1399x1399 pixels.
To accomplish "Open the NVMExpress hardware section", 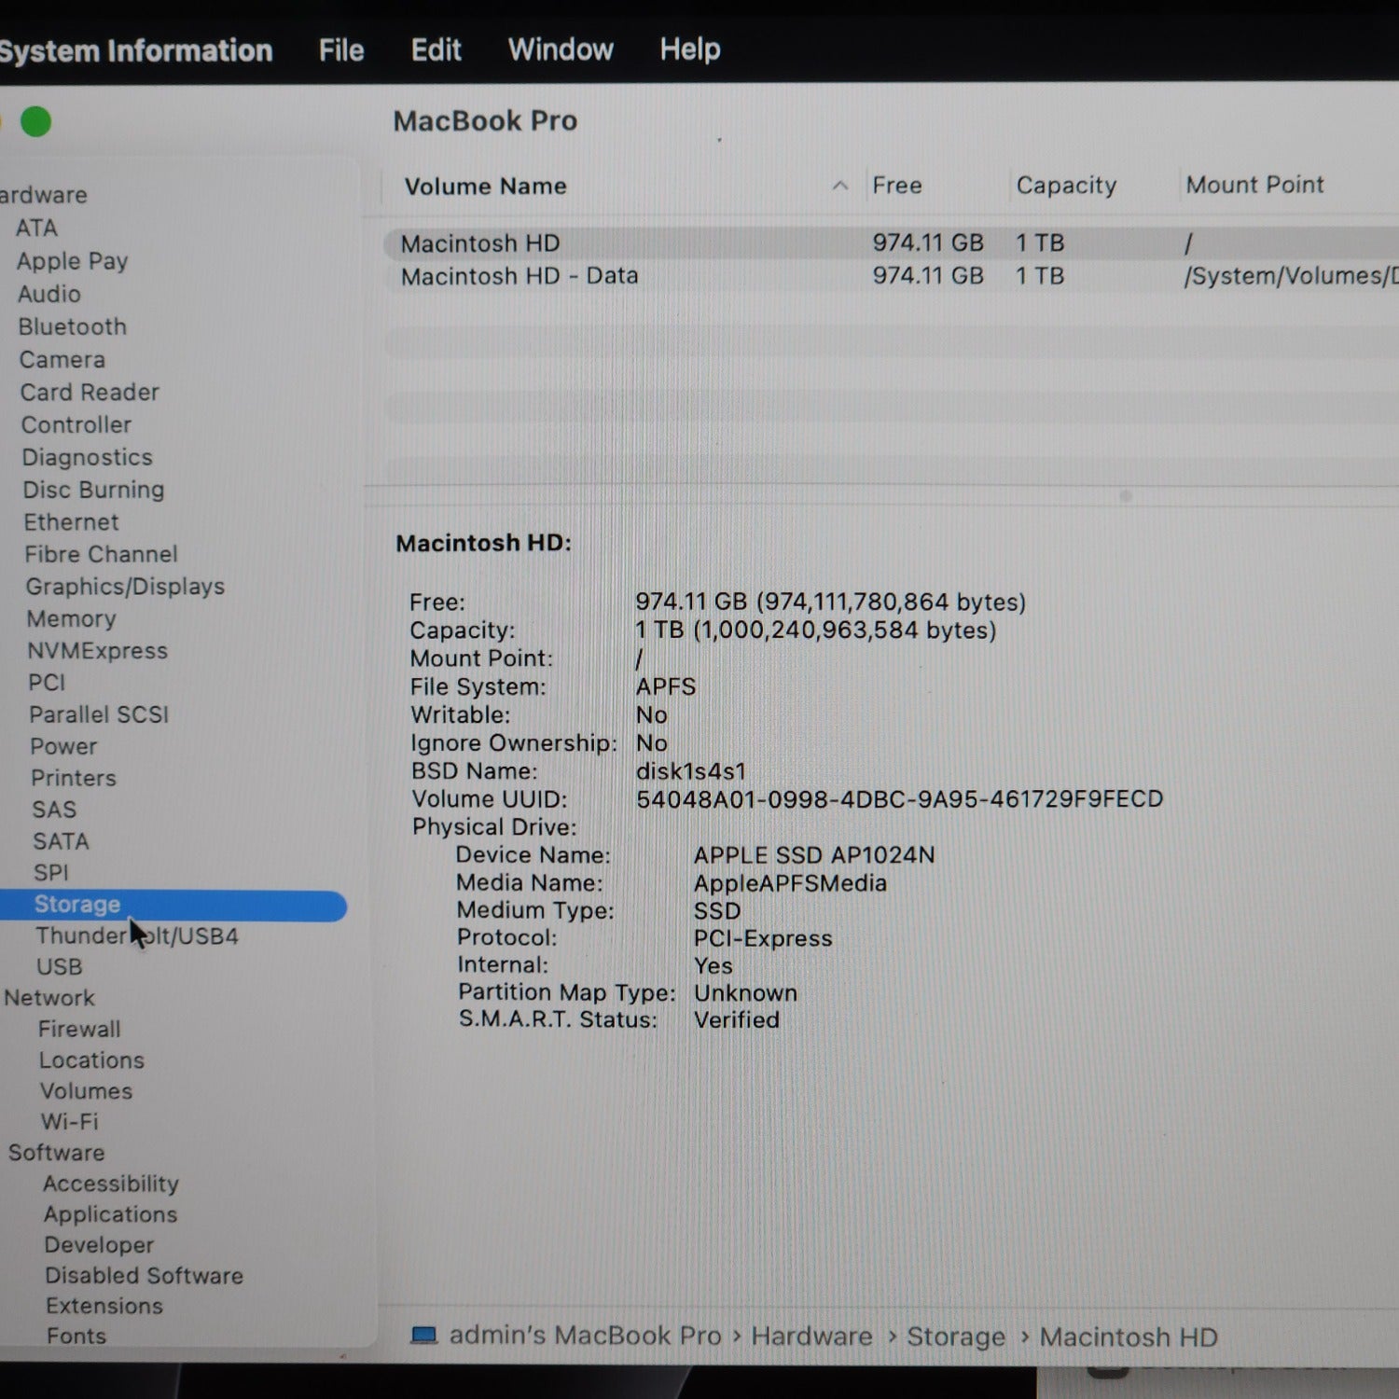I will (x=97, y=651).
